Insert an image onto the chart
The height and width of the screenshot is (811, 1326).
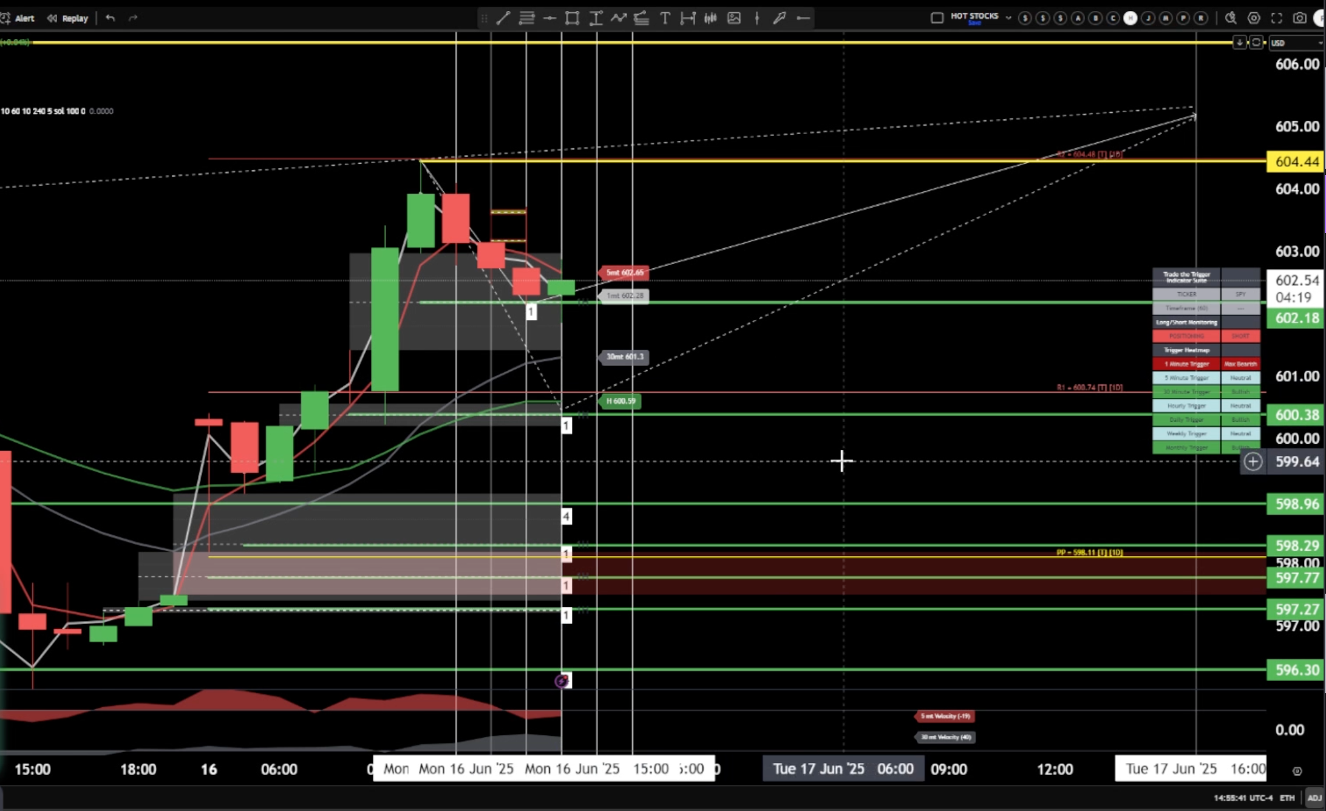pyautogui.click(x=734, y=18)
